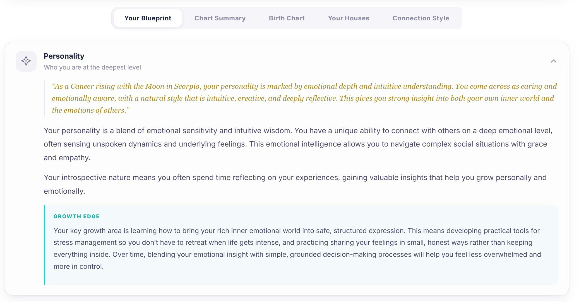Click the GROWTH EDGE label
Image resolution: width=579 pixels, height=302 pixels.
click(76, 216)
